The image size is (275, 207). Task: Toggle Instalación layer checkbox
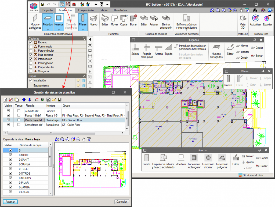(x=31, y=80)
